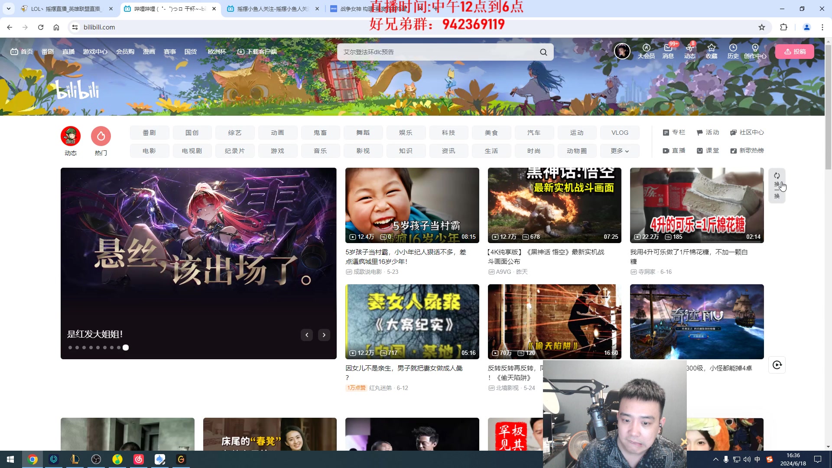Select last dot of carousel indicator
832x468 pixels.
[126, 348]
